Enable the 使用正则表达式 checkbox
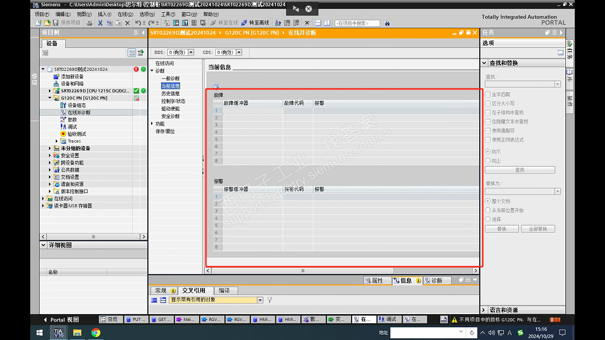 (x=488, y=140)
